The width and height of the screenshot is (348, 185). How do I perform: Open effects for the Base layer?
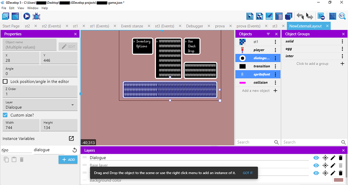pyautogui.click(x=325, y=165)
